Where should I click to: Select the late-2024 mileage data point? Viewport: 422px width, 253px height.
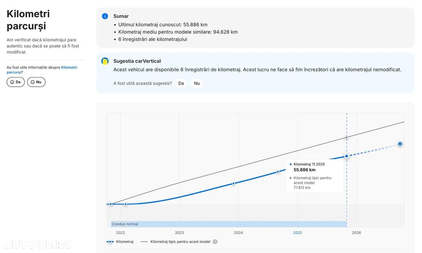[x=278, y=172]
